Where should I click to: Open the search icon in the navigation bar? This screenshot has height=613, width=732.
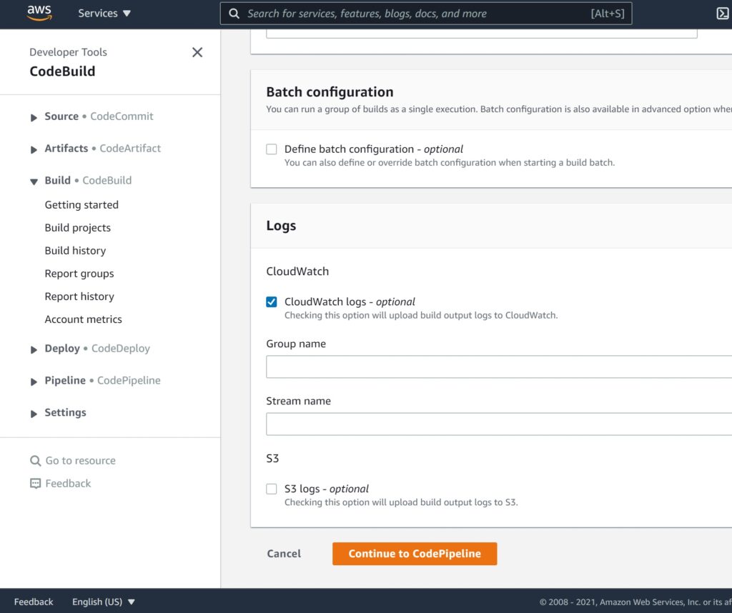(x=234, y=13)
